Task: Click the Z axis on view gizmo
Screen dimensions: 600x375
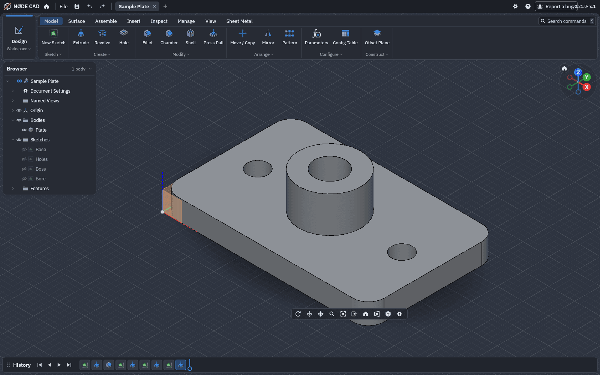Action: pos(578,72)
